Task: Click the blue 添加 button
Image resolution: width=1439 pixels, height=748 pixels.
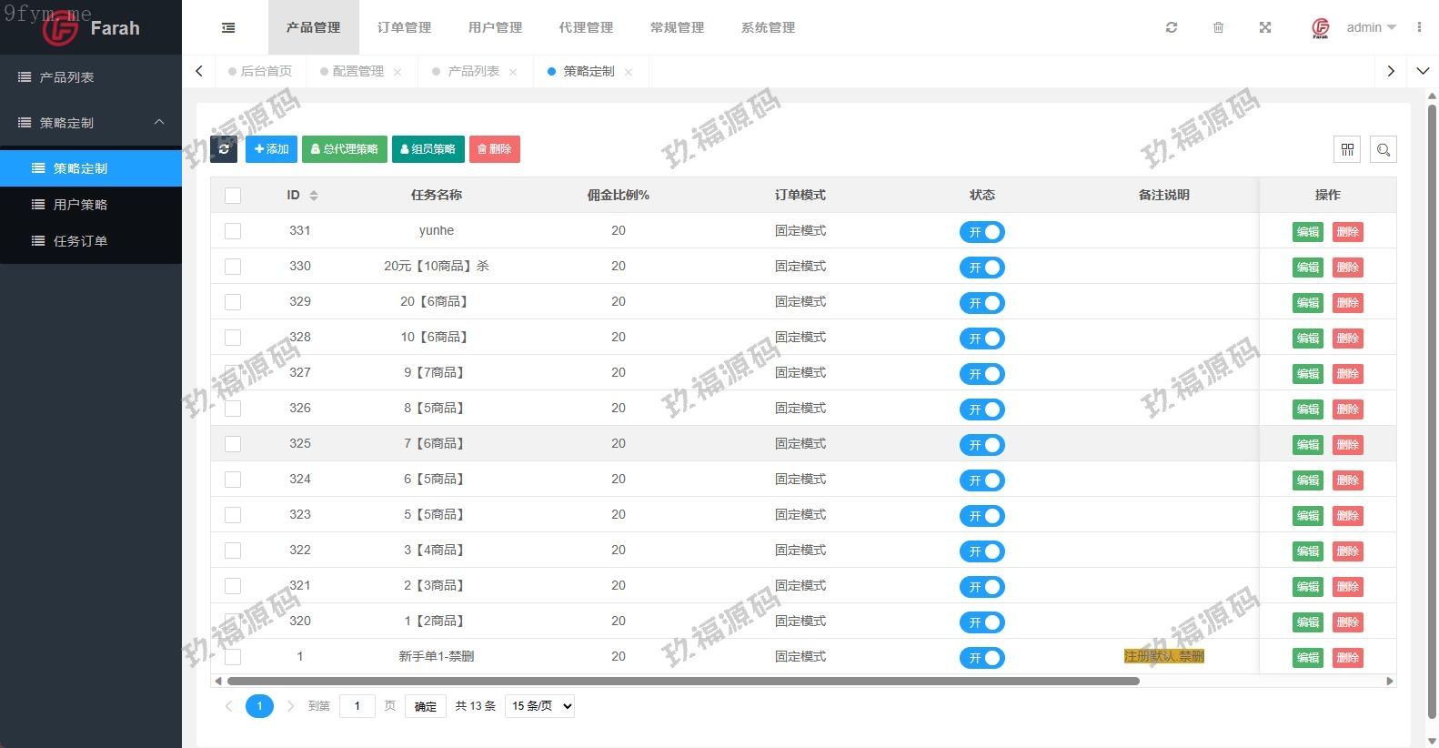Action: tap(271, 149)
